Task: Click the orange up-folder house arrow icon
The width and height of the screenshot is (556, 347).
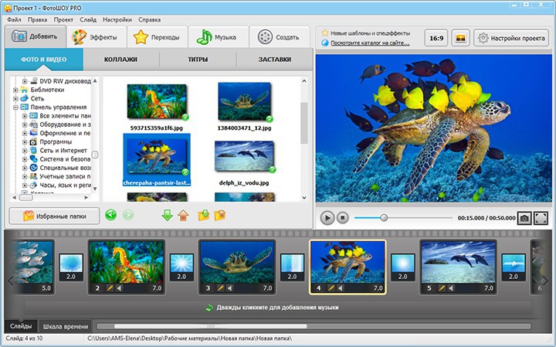Action: point(183,215)
